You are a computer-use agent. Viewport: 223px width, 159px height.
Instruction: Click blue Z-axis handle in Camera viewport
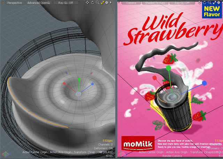[204, 83]
